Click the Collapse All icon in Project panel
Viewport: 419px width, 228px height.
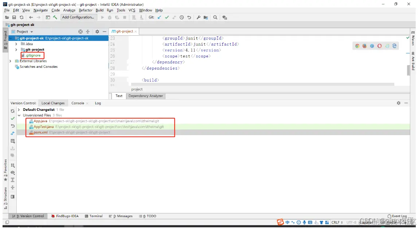point(88,32)
